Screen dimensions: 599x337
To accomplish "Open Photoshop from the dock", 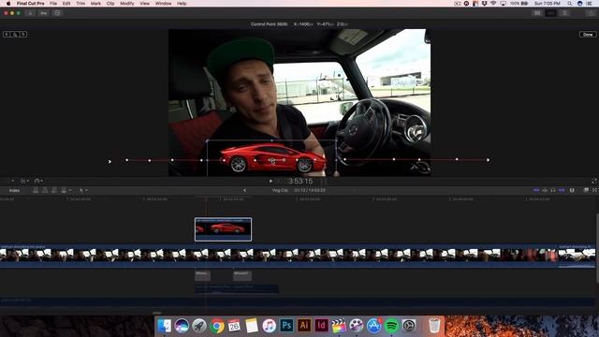I will click(286, 326).
